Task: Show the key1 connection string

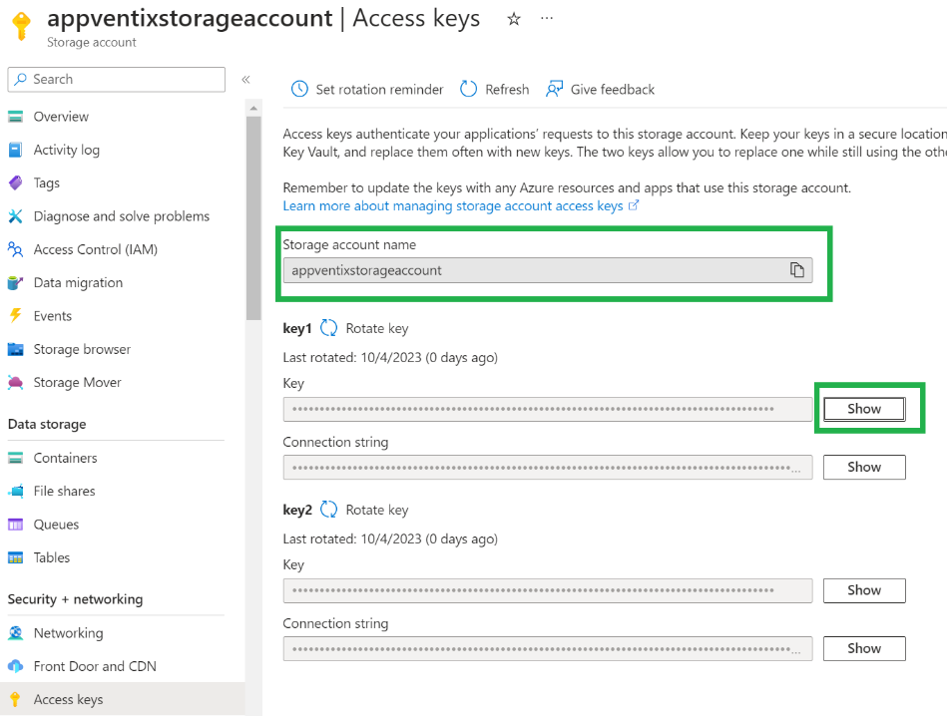Action: tap(863, 467)
